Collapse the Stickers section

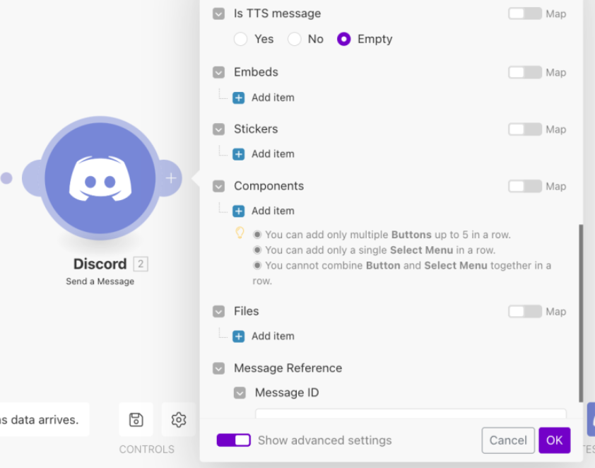tap(218, 129)
